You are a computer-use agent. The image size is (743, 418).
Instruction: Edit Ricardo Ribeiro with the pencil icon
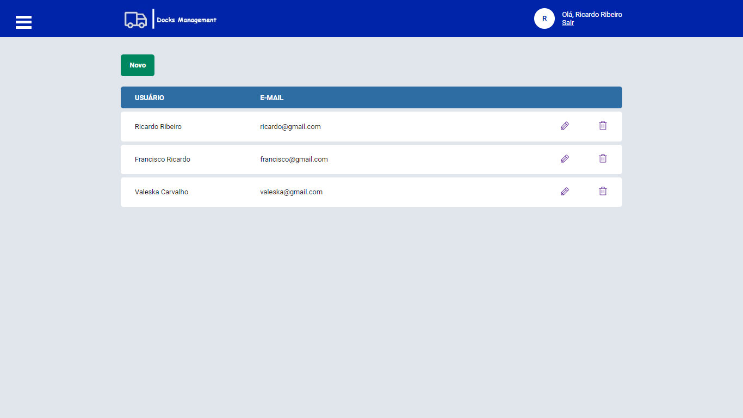coord(565,126)
